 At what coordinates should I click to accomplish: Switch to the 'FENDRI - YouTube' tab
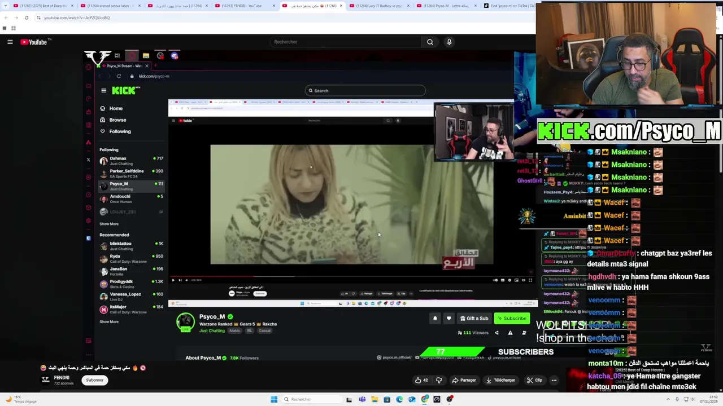(x=243, y=6)
